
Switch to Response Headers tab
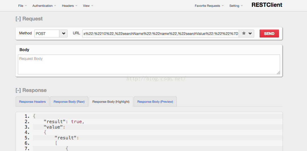[x=32, y=102]
